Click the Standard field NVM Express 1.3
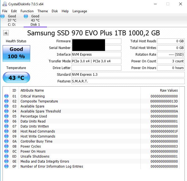Image resolution: width=187 pixels, height=181 pixels. [128, 75]
